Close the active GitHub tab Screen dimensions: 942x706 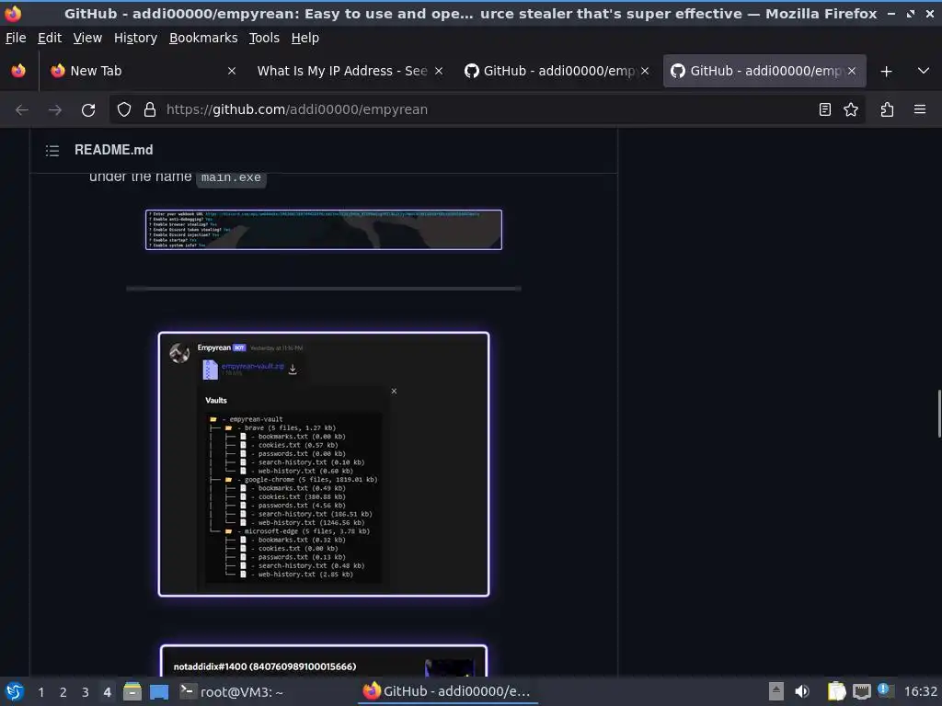[x=851, y=71]
